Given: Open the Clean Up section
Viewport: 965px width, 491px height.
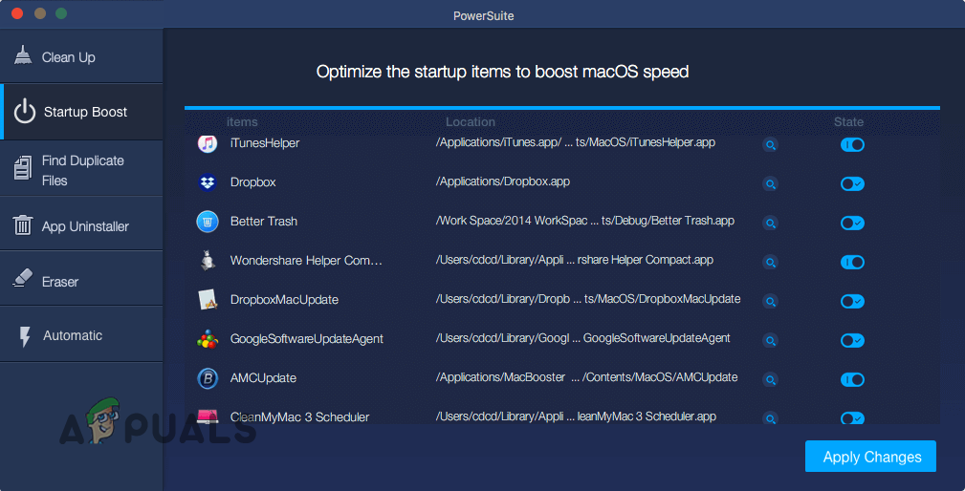Looking at the screenshot, I should pyautogui.click(x=81, y=56).
